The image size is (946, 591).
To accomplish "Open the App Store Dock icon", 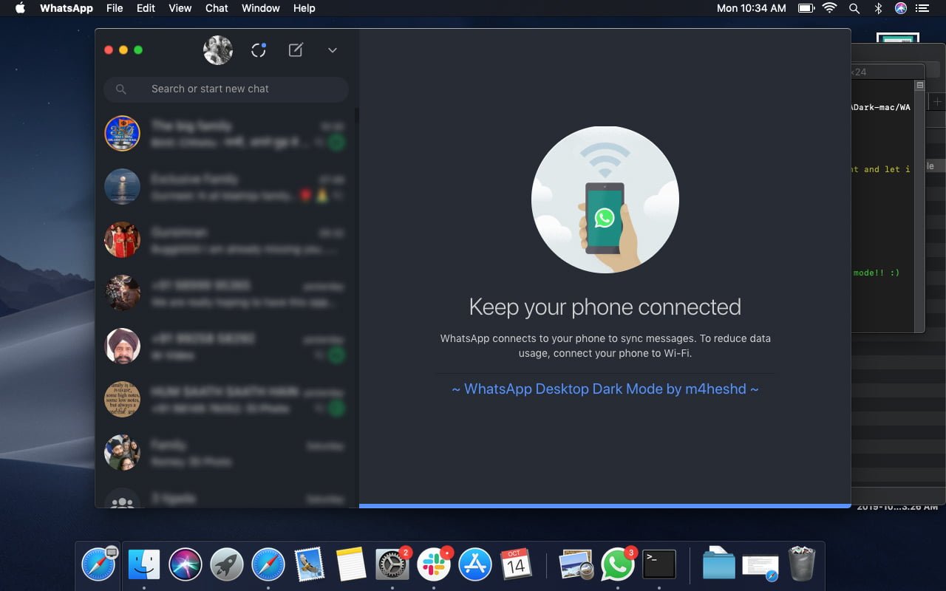I will click(475, 566).
